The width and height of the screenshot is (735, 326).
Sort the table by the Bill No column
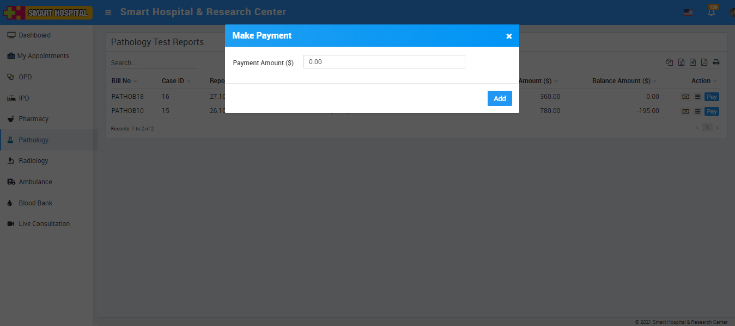pyautogui.click(x=121, y=81)
